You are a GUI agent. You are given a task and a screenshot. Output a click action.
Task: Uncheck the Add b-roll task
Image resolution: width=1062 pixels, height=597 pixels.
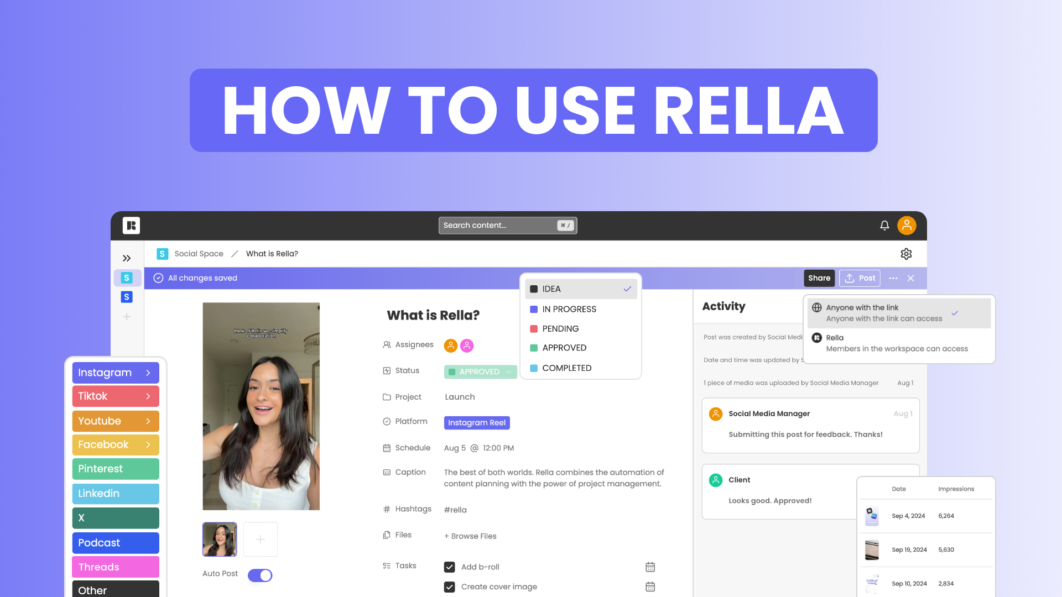[x=449, y=567]
